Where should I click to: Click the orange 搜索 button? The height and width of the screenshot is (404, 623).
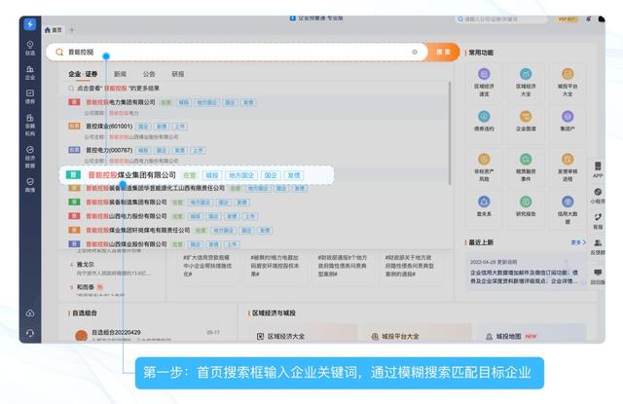443,52
